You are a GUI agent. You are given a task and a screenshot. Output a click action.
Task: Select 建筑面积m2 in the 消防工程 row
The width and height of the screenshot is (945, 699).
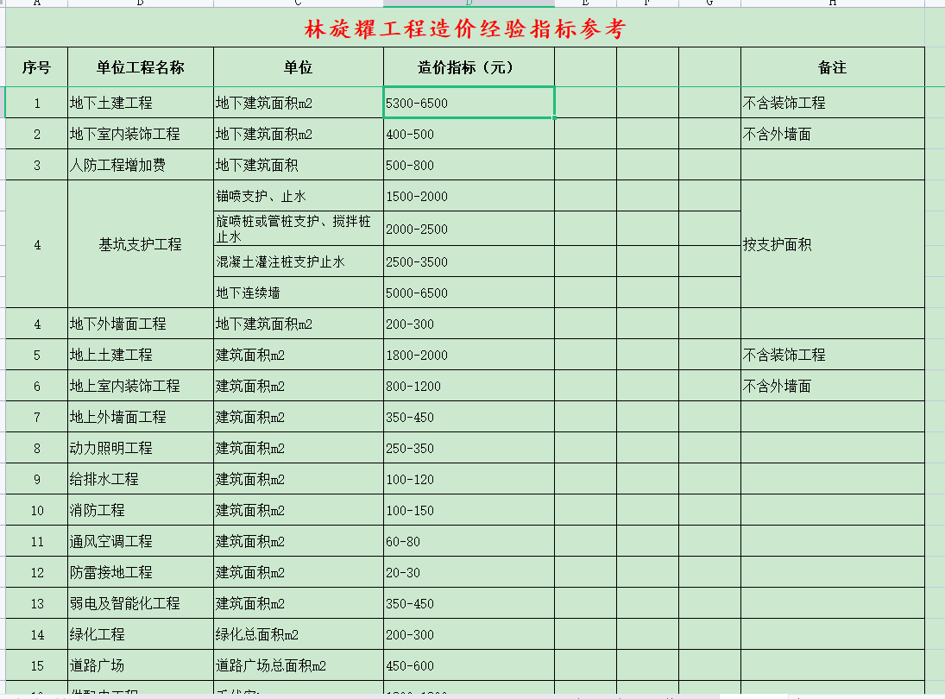(299, 510)
